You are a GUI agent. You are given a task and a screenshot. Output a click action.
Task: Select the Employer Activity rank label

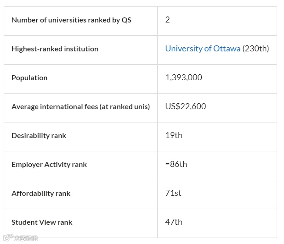(x=49, y=165)
